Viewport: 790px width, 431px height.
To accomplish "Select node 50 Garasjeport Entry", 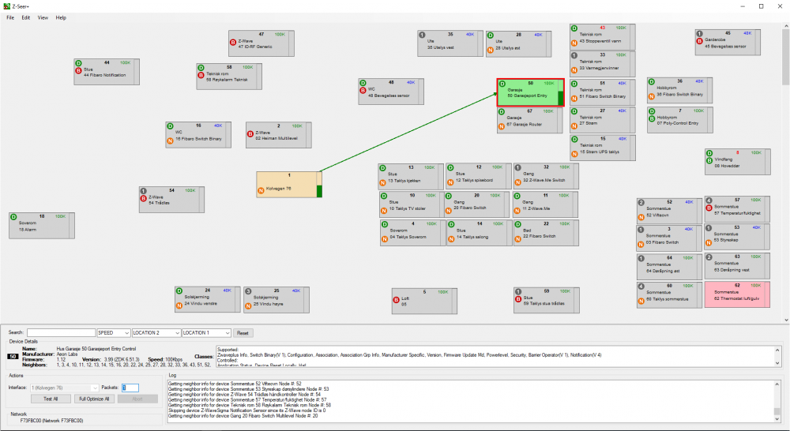I will [529, 92].
